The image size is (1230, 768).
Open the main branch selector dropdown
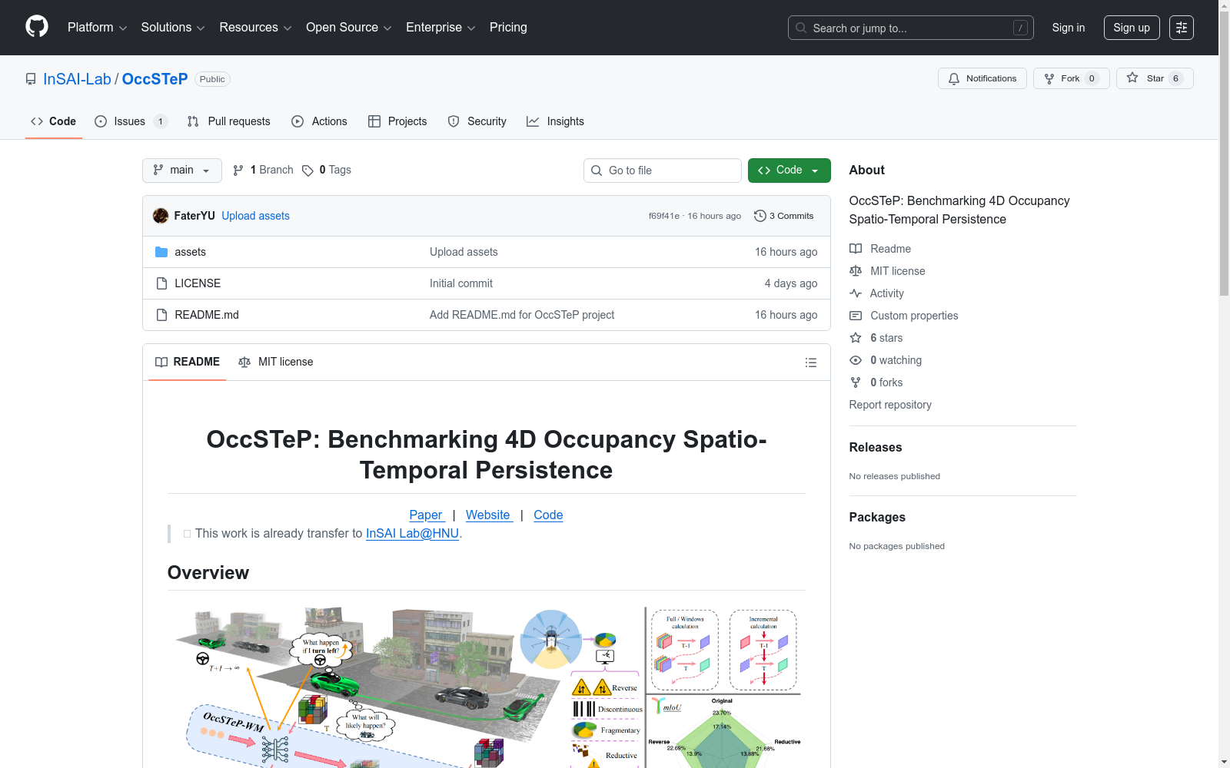coord(182,170)
